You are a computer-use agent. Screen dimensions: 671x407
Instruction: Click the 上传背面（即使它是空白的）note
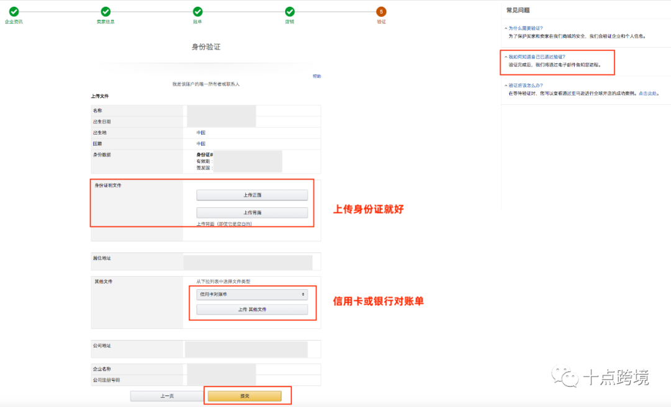(224, 224)
